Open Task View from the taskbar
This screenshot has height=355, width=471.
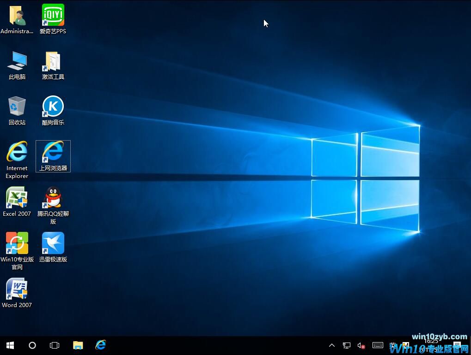55,345
